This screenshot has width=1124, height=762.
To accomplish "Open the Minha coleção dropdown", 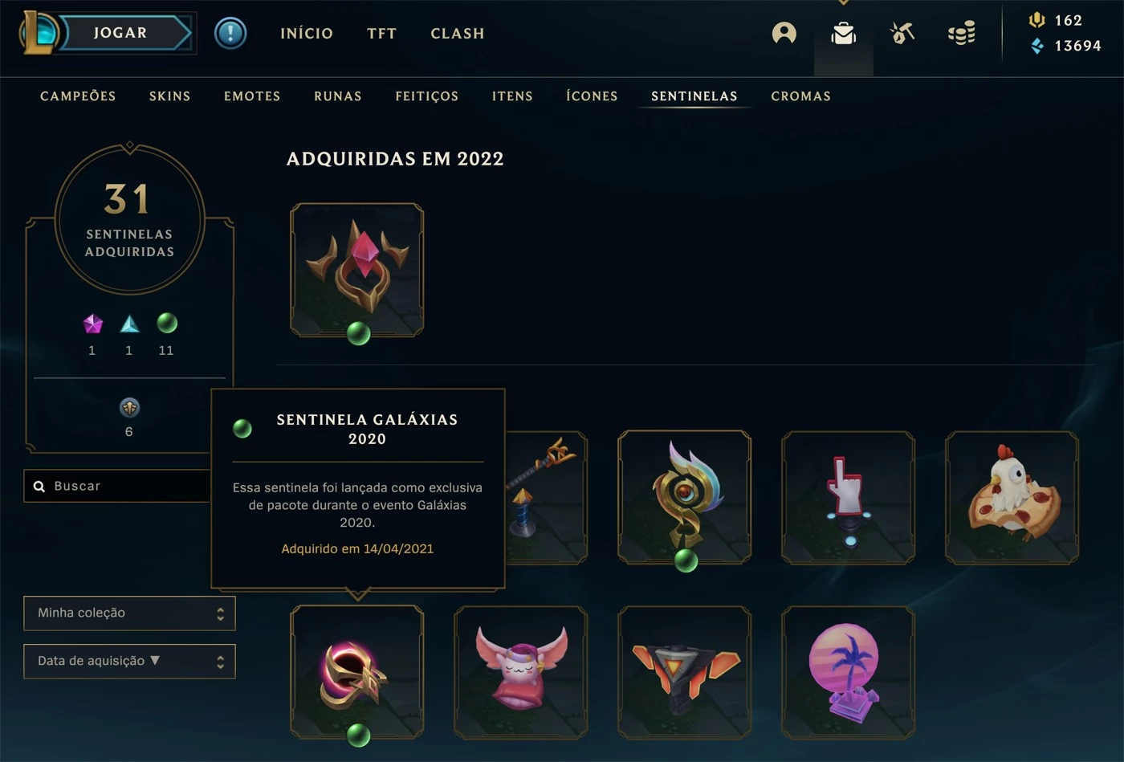I will tap(129, 613).
